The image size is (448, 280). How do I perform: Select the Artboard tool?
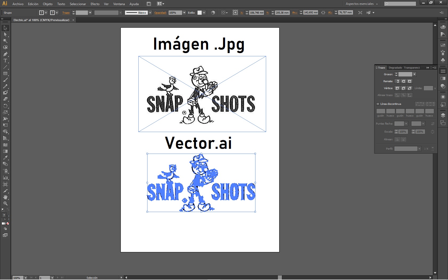pos(5,184)
